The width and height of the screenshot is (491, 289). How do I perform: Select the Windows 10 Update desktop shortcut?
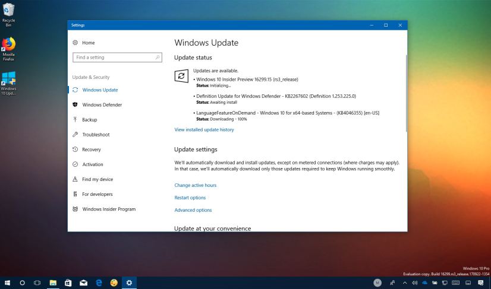coord(8,83)
